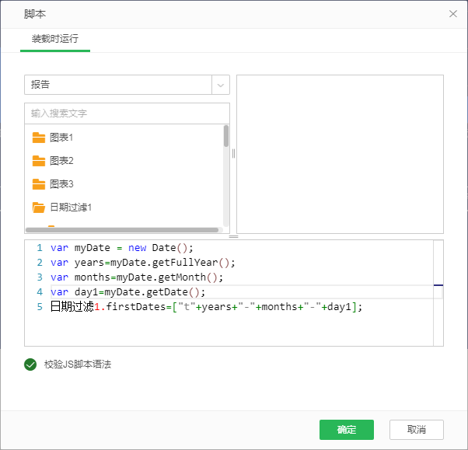Click the open folder icon of 日期过滤1
Image resolution: width=468 pixels, height=450 pixels.
pos(39,208)
